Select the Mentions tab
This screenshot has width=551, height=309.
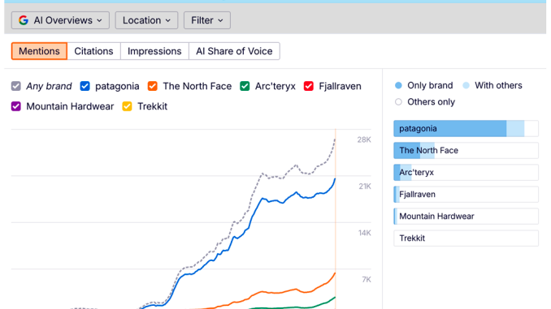pos(39,51)
